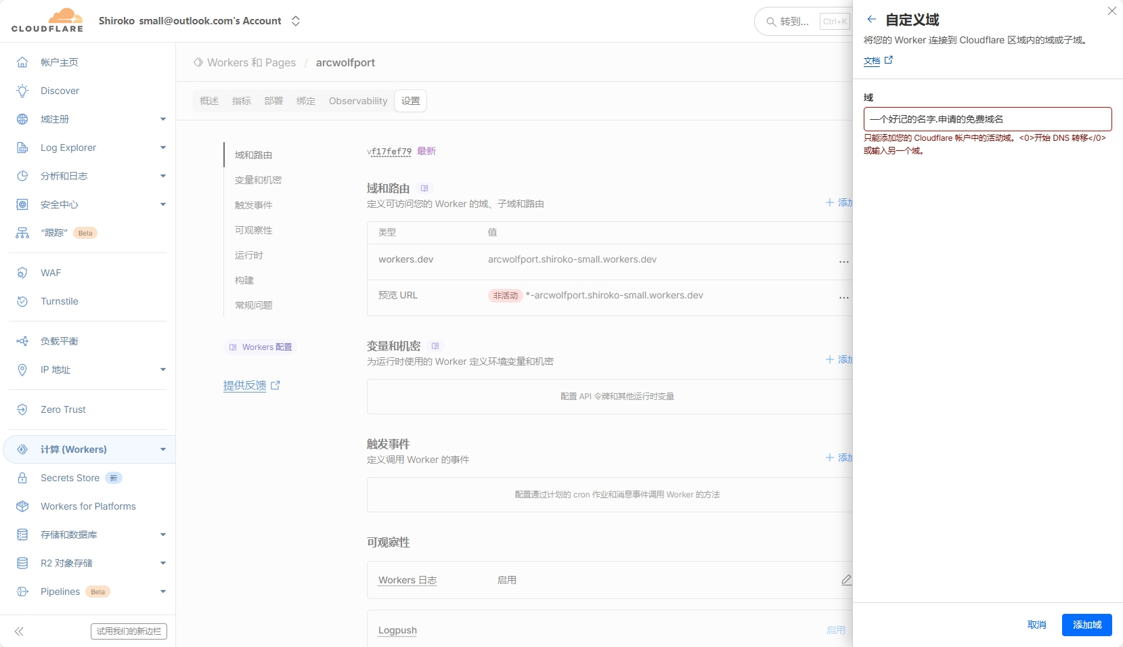Open the account switcher chevron
The height and width of the screenshot is (647, 1123).
pyautogui.click(x=296, y=21)
